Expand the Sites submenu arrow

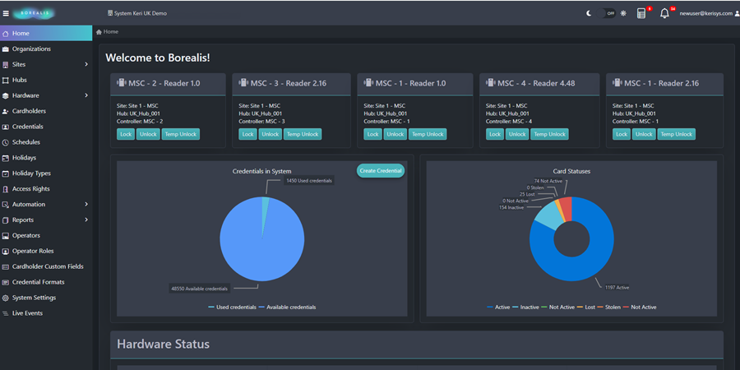(86, 64)
